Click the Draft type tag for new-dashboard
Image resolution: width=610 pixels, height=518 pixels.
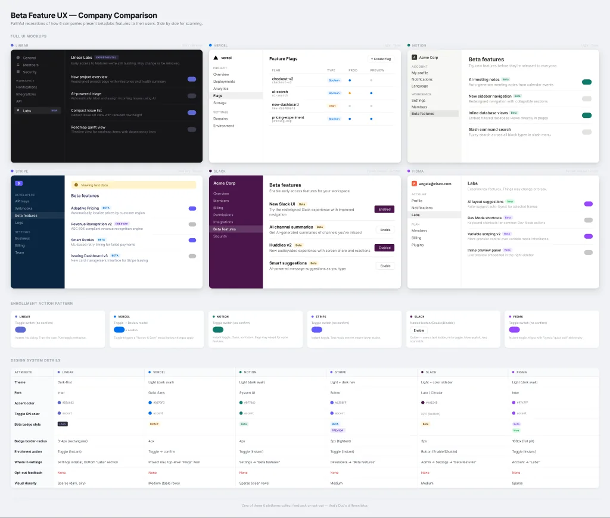332,106
